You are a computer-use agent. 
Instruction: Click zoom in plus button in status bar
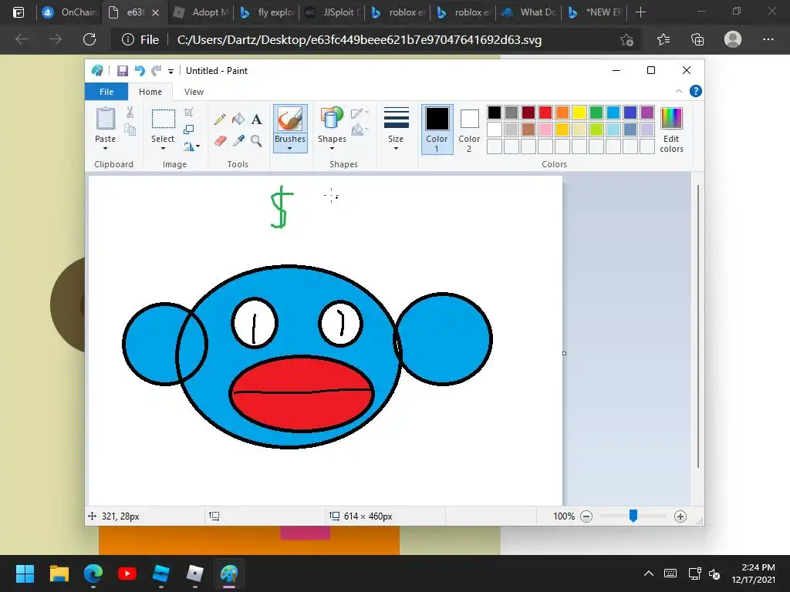[x=680, y=516]
